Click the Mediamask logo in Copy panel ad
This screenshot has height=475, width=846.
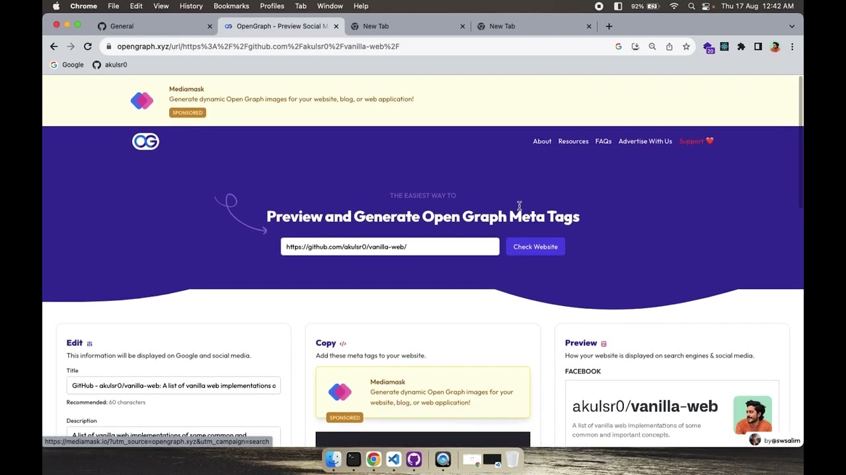click(340, 392)
